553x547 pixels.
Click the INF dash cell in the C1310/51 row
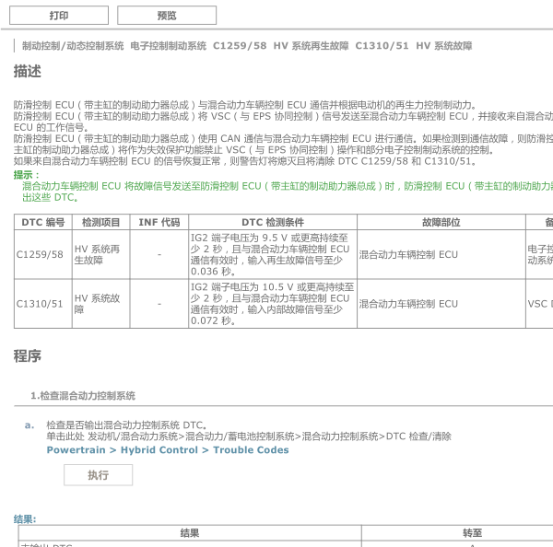[159, 304]
